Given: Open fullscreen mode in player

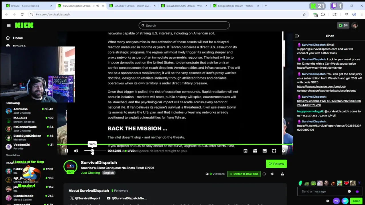Looking at the screenshot, I should click(x=274, y=151).
